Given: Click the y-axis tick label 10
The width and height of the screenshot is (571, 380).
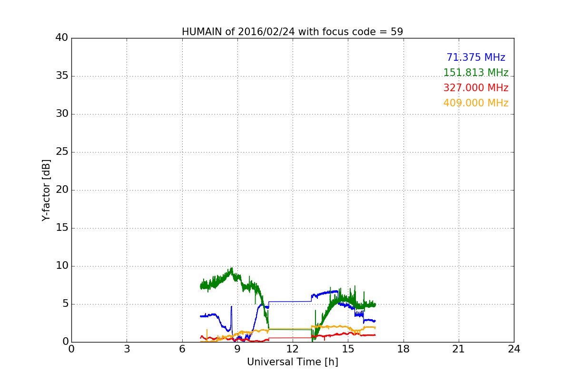Looking at the screenshot, I should (x=62, y=266).
